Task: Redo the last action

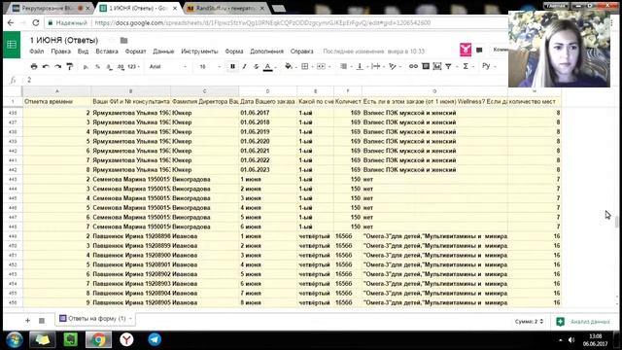Action: tap(58, 66)
